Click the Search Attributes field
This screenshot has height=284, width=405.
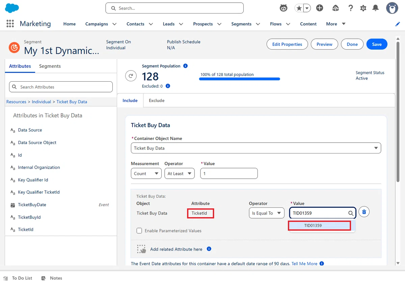tap(61, 87)
